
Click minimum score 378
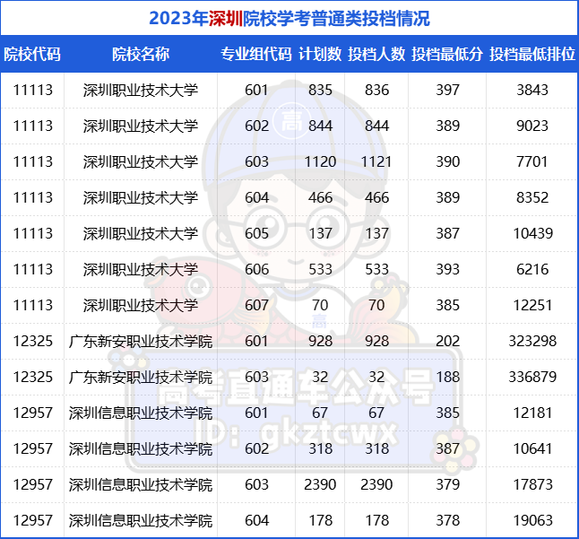point(447,520)
